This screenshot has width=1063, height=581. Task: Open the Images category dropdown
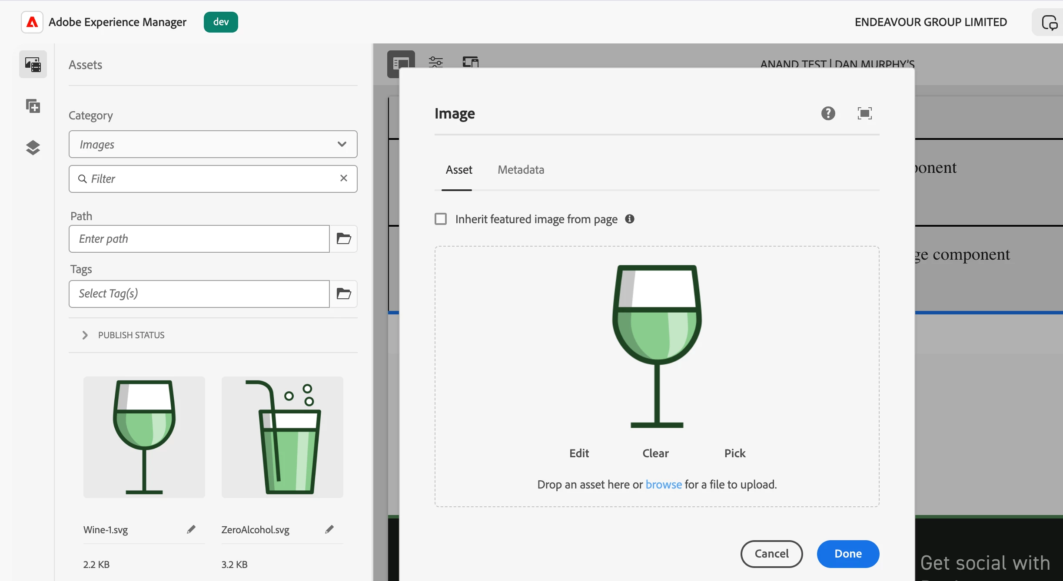(213, 144)
